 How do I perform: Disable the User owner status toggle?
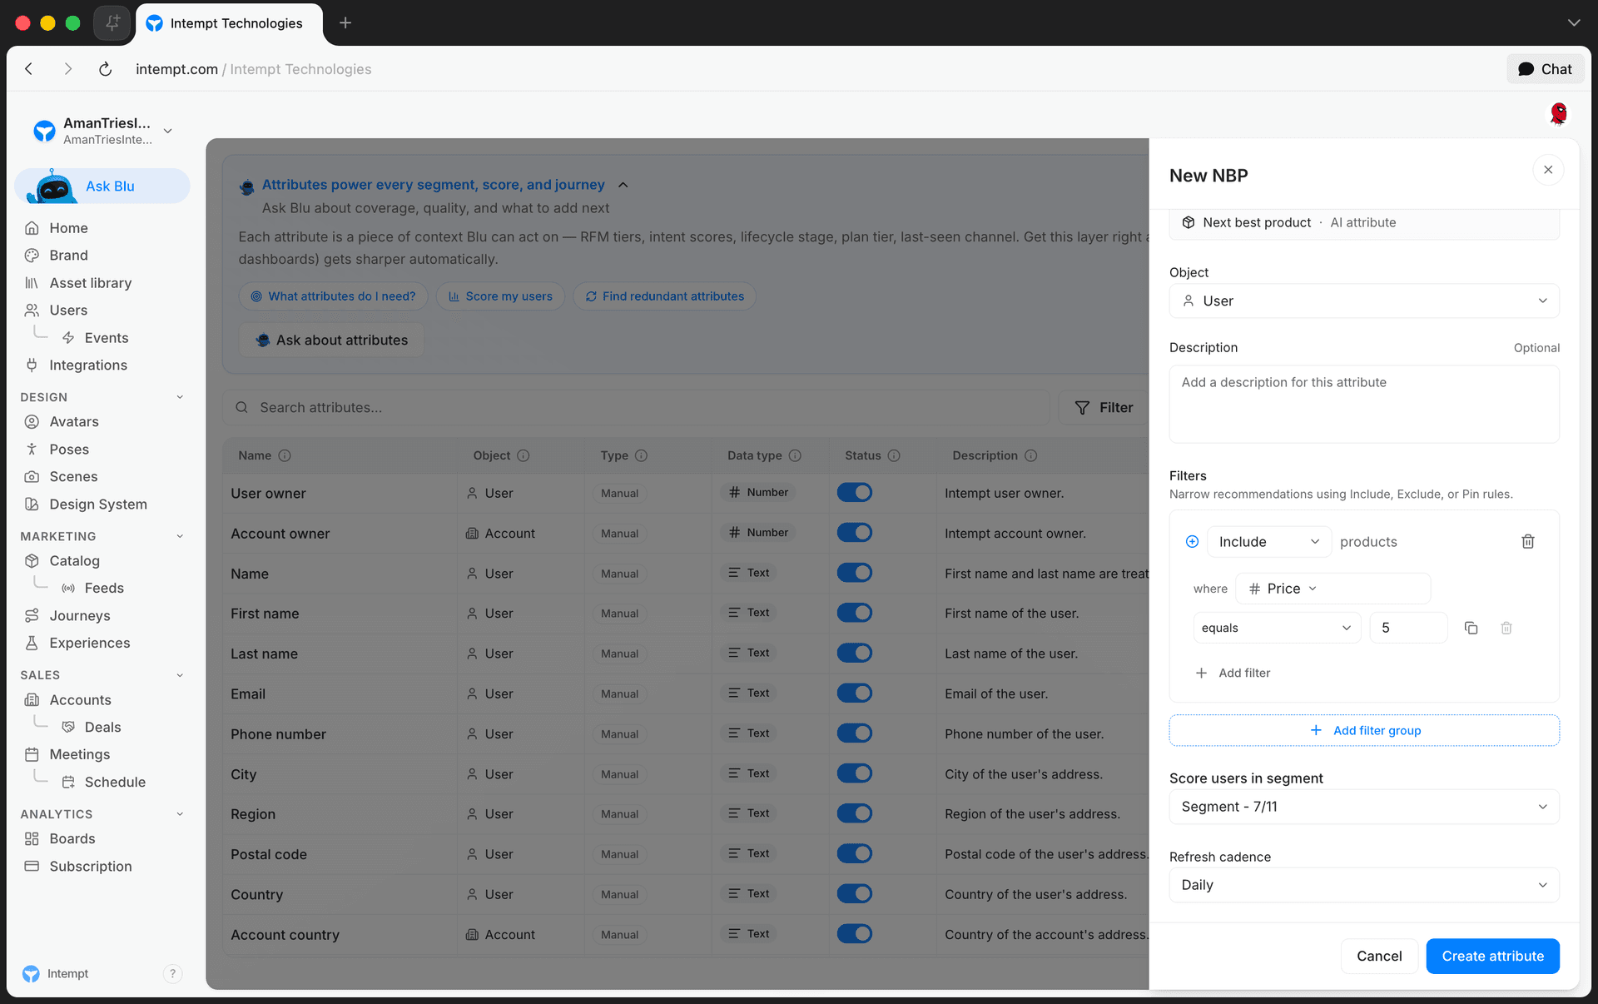855,493
